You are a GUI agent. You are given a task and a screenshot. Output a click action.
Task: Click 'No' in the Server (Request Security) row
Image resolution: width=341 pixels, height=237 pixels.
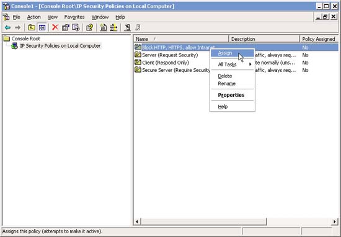pos(305,55)
